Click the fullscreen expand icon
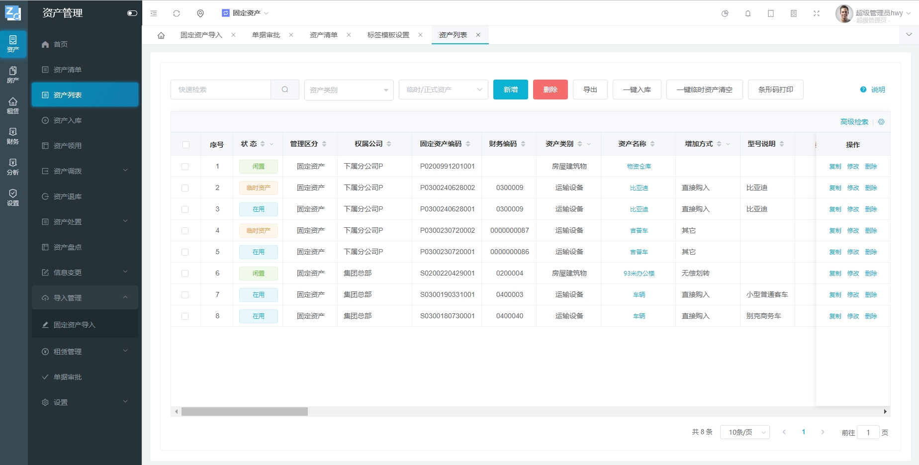 [x=817, y=13]
